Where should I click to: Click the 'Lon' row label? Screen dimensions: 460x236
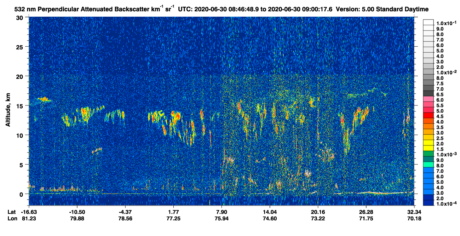[x=12, y=218]
